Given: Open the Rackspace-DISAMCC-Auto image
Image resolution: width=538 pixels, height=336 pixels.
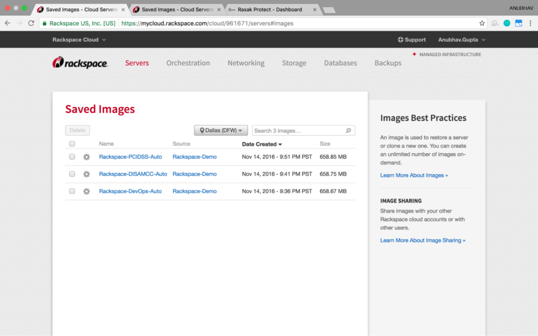Looking at the screenshot, I should (133, 174).
